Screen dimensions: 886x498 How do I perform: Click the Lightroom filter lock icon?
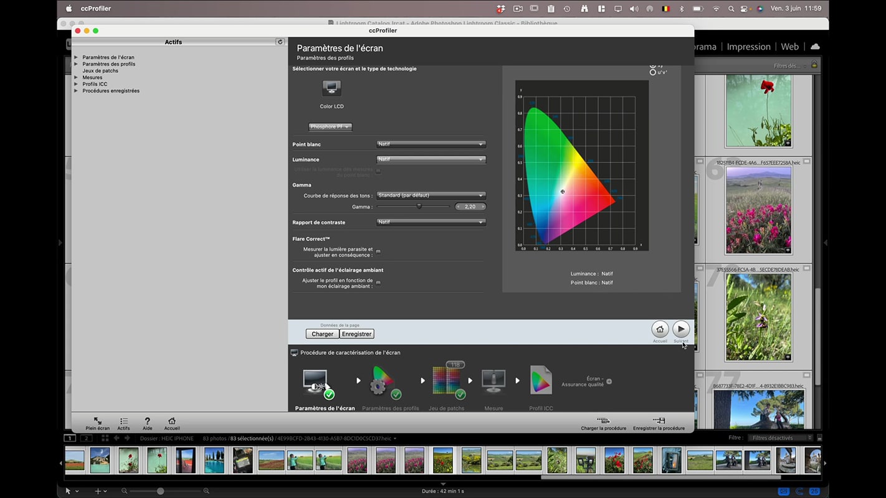[x=814, y=65]
